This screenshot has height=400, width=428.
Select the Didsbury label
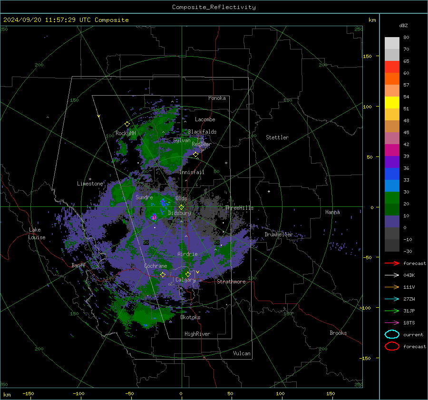[179, 213]
